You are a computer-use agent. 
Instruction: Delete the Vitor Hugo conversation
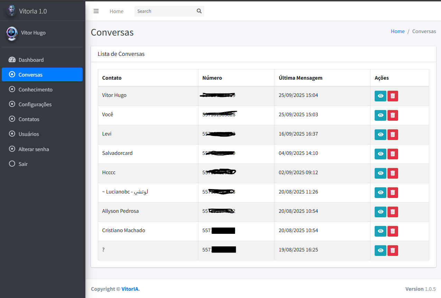pyautogui.click(x=393, y=96)
